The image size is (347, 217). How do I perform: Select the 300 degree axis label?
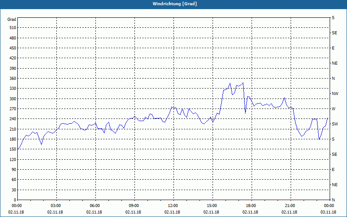tap(13, 99)
